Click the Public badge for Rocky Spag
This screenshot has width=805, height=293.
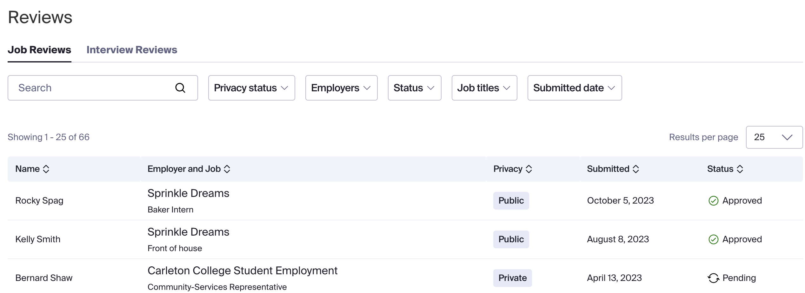point(511,201)
